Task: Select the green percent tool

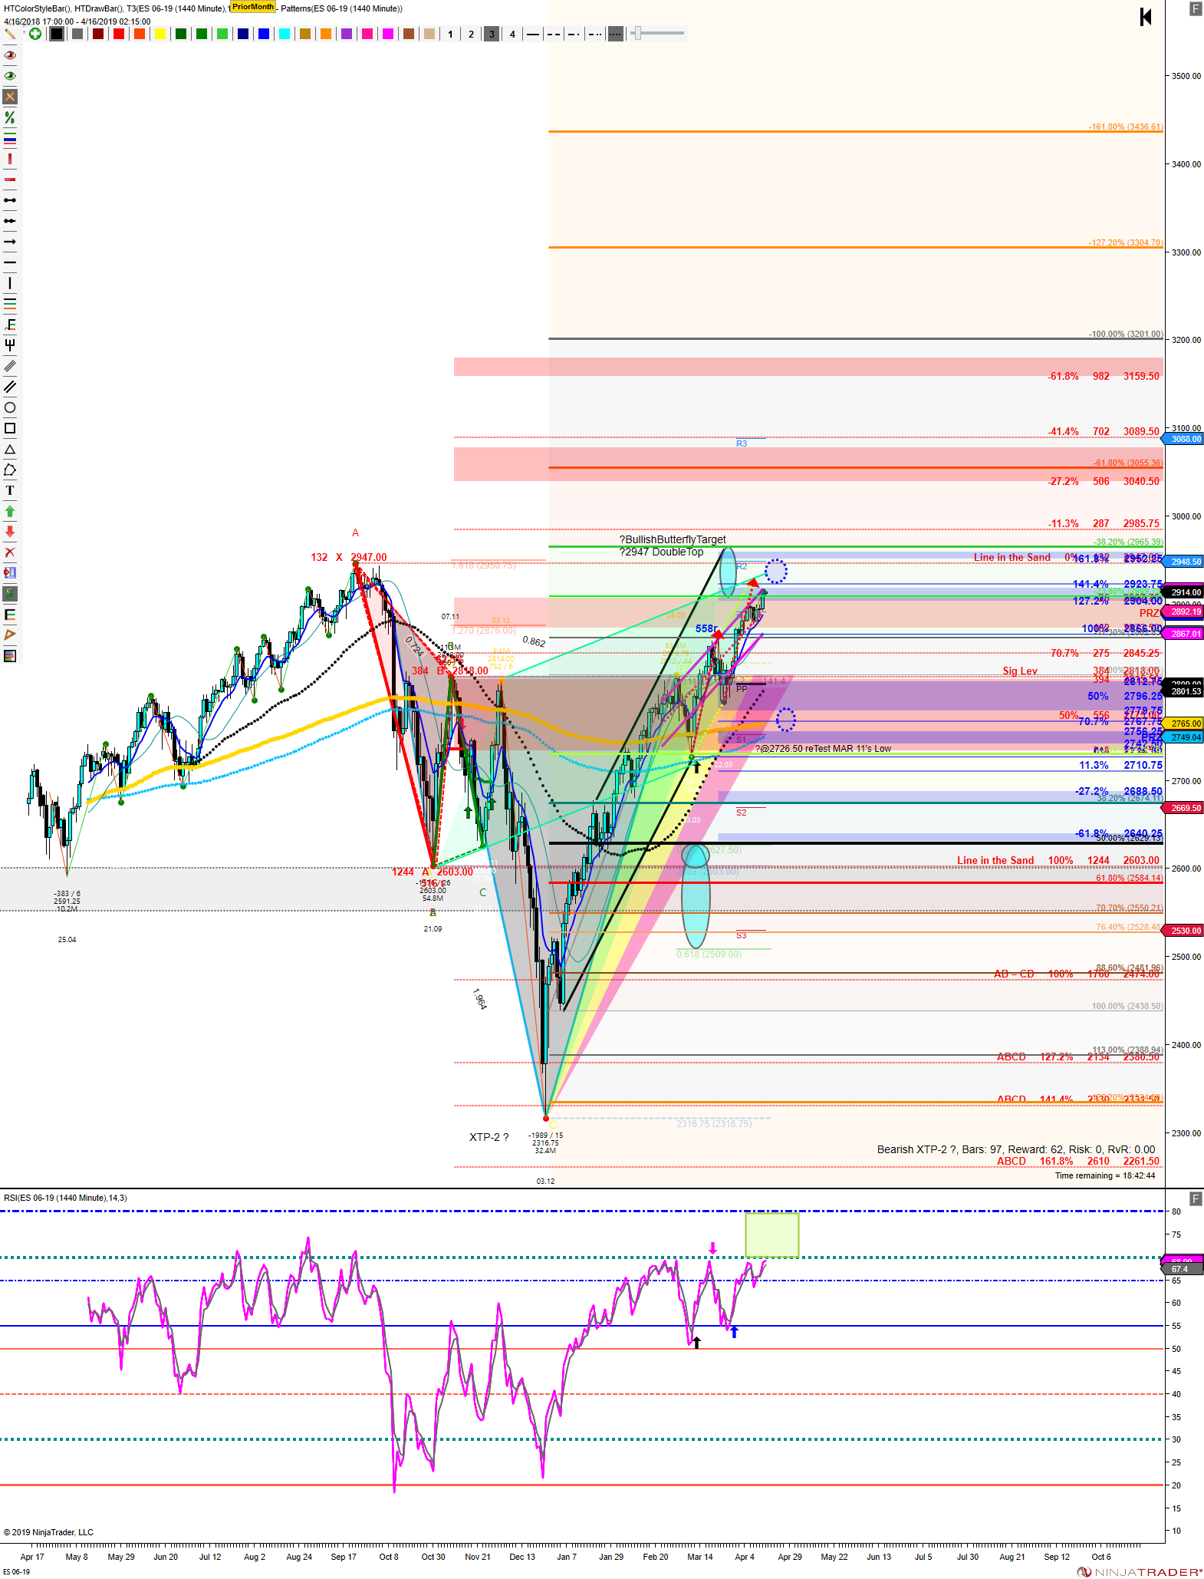Action: coord(10,117)
